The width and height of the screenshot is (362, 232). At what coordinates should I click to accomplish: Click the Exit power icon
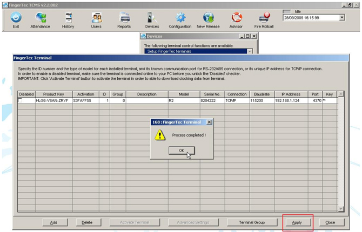(16, 18)
